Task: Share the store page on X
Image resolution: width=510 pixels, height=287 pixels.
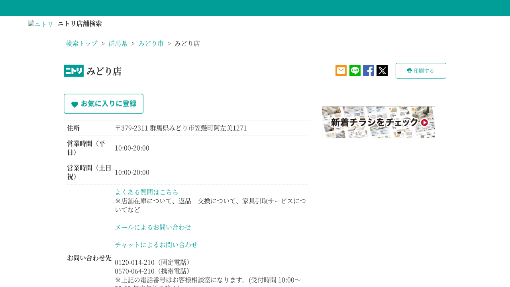Action: 382,71
